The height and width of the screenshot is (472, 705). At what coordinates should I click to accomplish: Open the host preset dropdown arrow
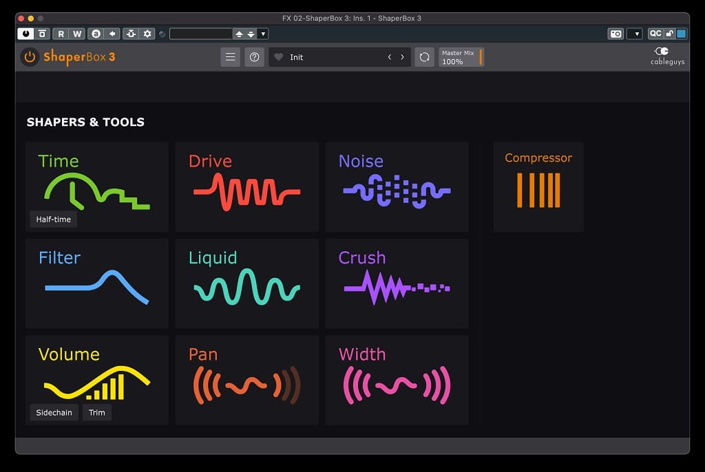pyautogui.click(x=263, y=34)
